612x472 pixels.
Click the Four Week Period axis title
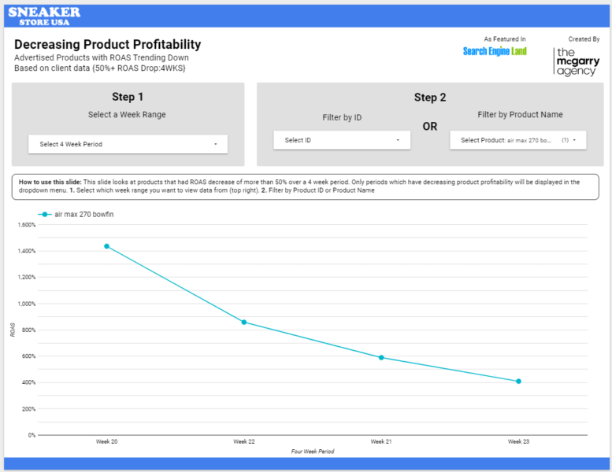pos(312,452)
